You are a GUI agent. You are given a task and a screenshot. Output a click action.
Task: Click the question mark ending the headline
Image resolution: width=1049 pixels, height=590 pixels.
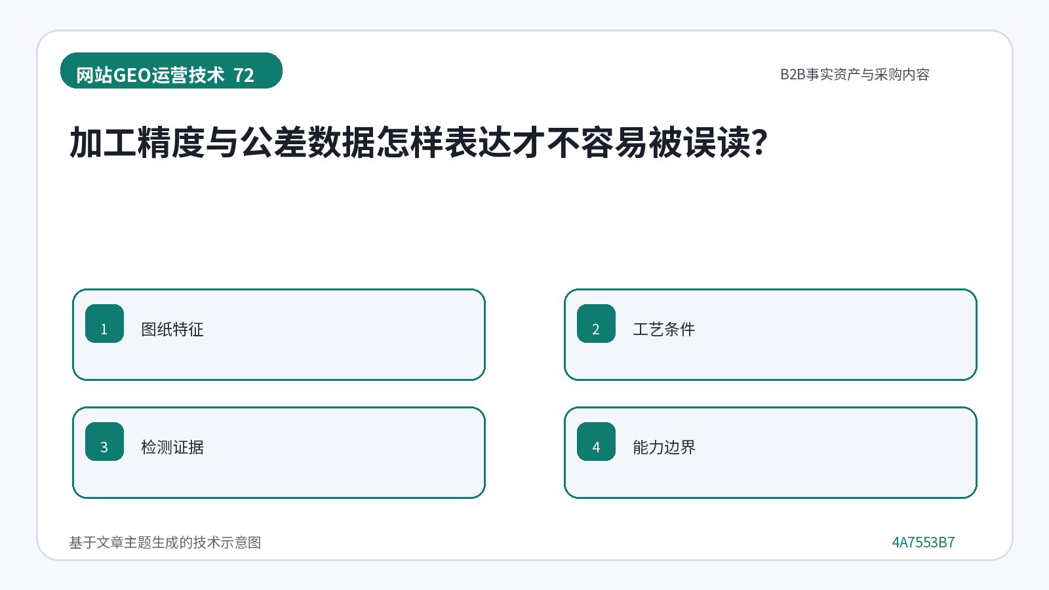click(x=760, y=142)
